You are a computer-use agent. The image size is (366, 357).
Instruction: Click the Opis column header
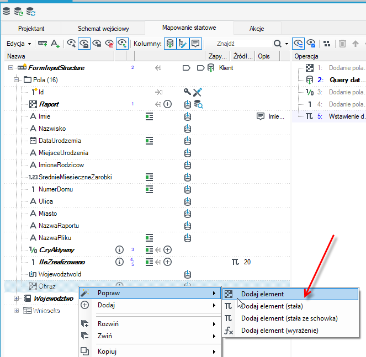point(268,56)
